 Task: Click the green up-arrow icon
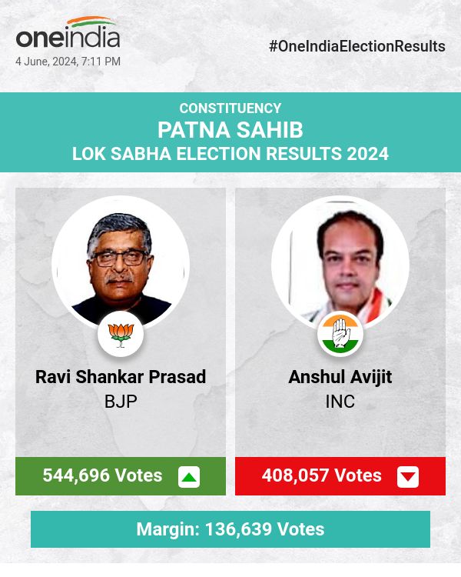pos(189,477)
